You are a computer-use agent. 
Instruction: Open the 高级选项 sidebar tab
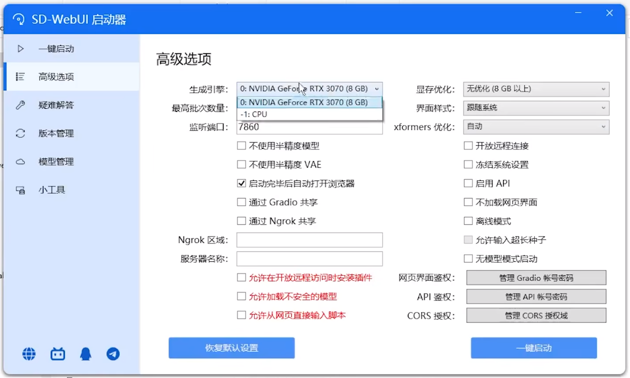(x=56, y=77)
